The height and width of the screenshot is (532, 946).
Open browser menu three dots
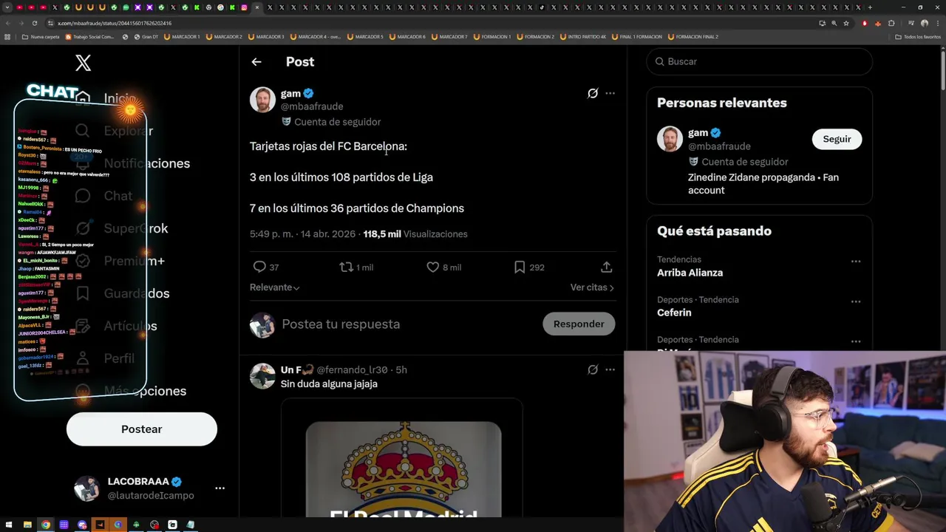tap(938, 23)
